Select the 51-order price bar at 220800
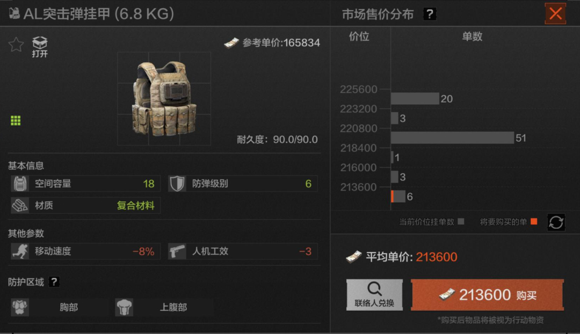 [452, 138]
